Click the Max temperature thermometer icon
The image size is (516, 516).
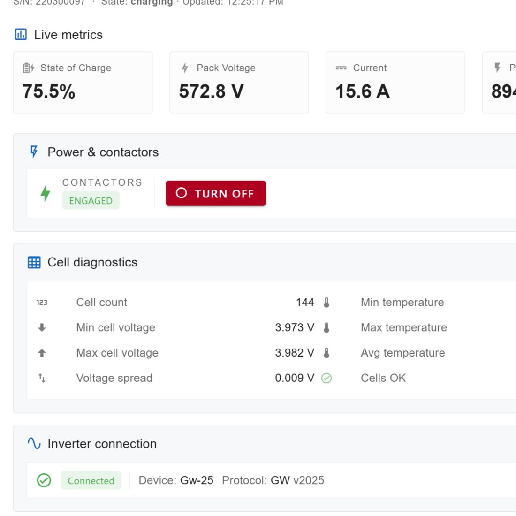326,327
